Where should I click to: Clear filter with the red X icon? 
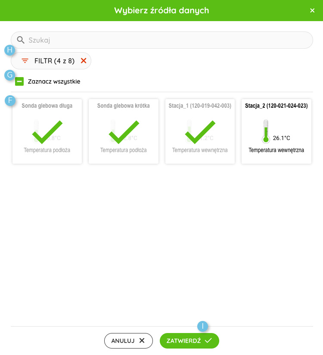[x=84, y=61]
